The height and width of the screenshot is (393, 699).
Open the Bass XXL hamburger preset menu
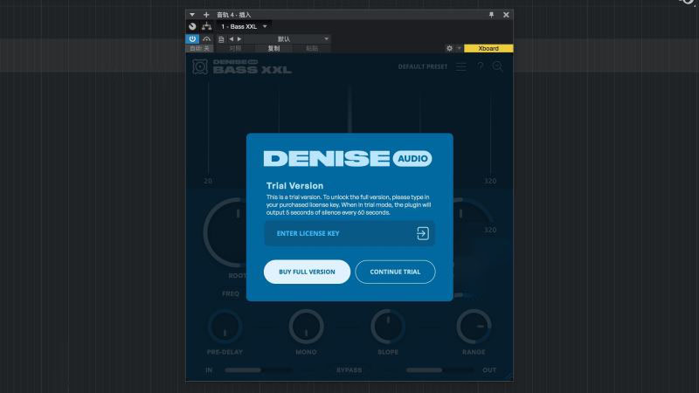pos(461,67)
